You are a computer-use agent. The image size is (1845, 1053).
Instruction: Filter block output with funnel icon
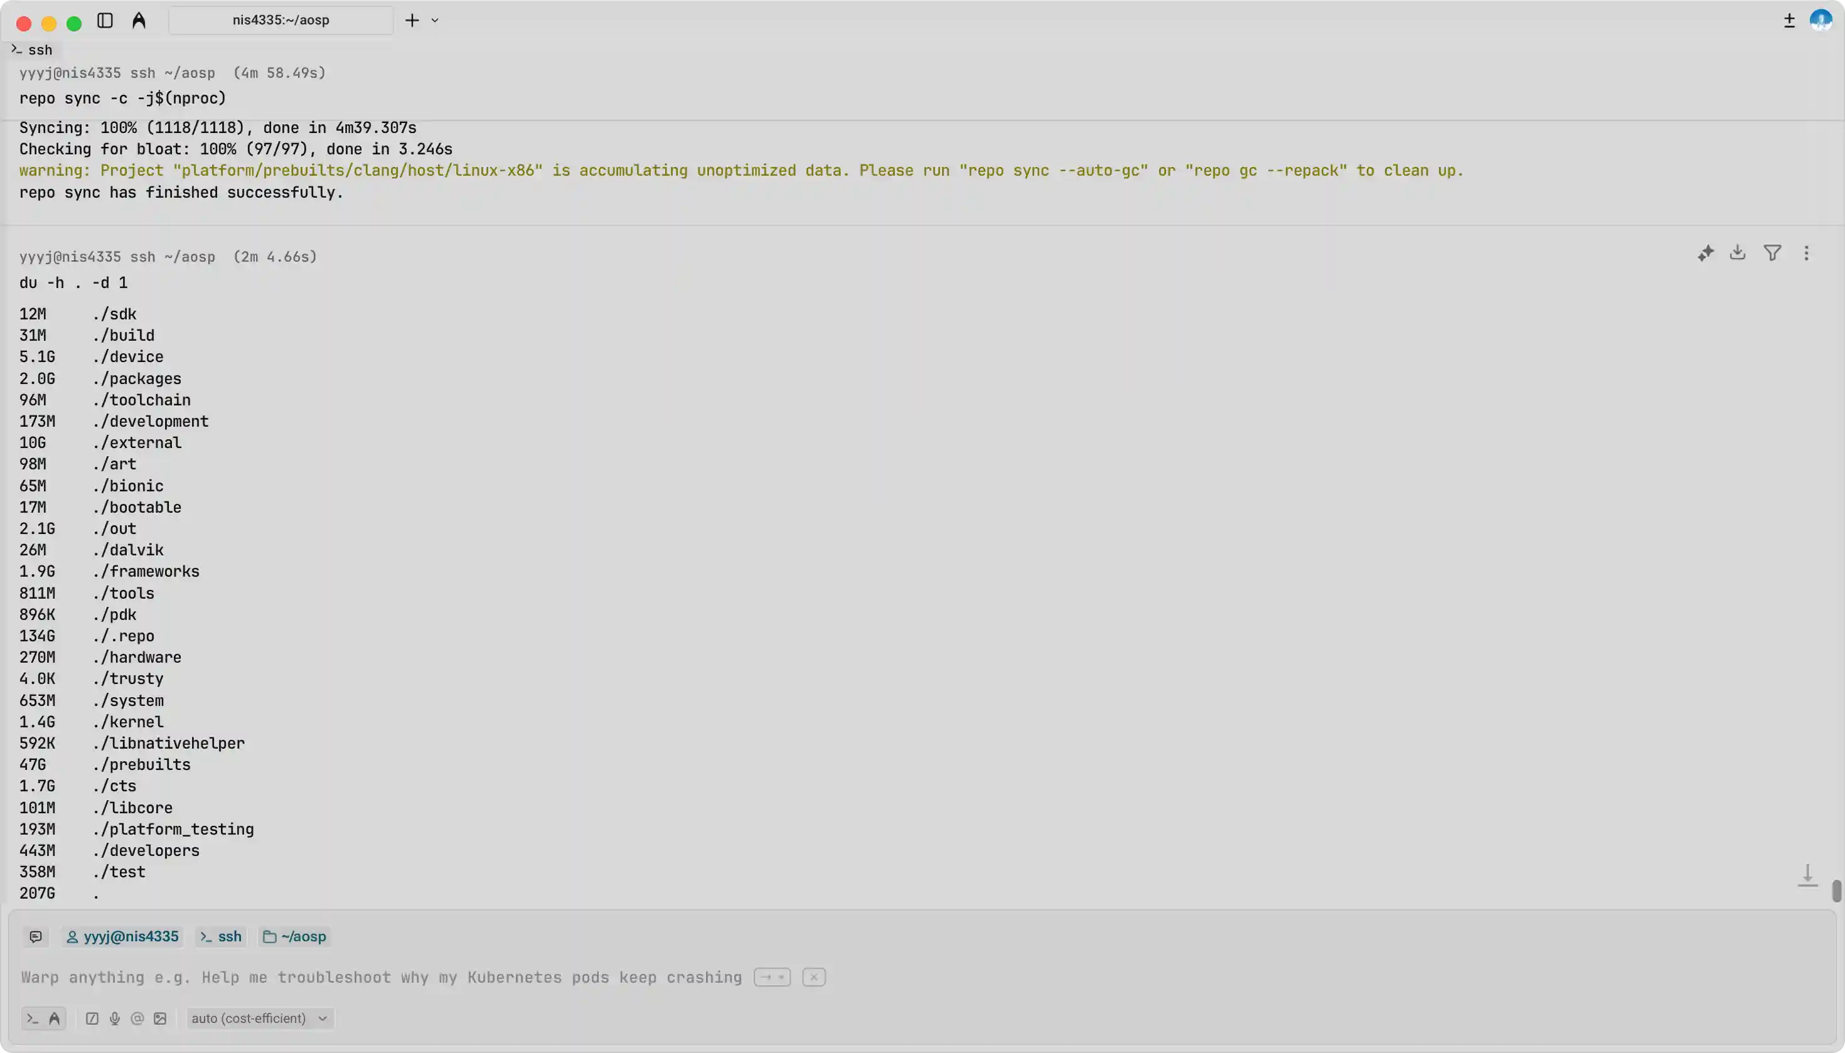(1772, 252)
